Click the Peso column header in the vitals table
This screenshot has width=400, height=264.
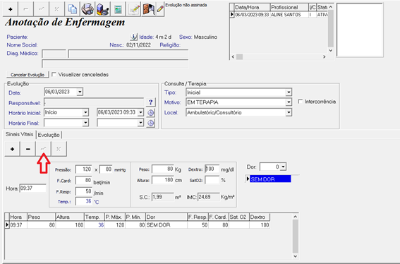point(41,217)
